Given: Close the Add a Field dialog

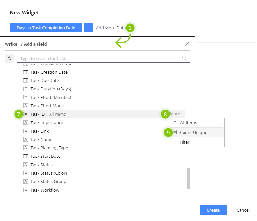Looking at the screenshot, I should coord(187,44).
